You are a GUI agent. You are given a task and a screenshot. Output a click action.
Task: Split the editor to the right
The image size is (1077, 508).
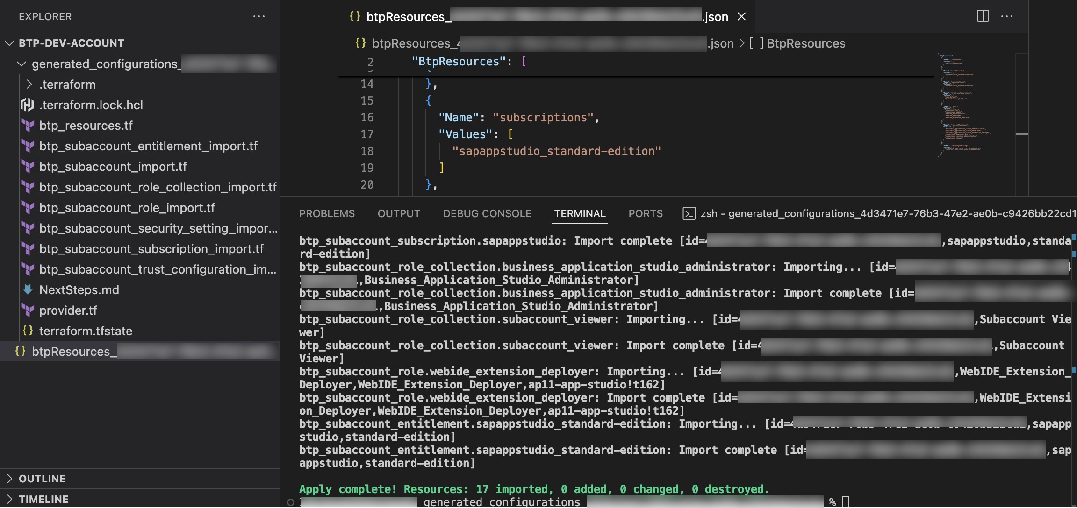click(x=983, y=16)
